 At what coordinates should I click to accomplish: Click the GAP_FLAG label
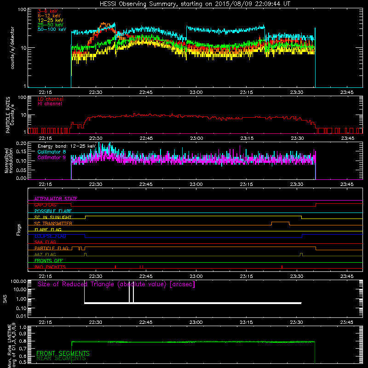(45, 205)
